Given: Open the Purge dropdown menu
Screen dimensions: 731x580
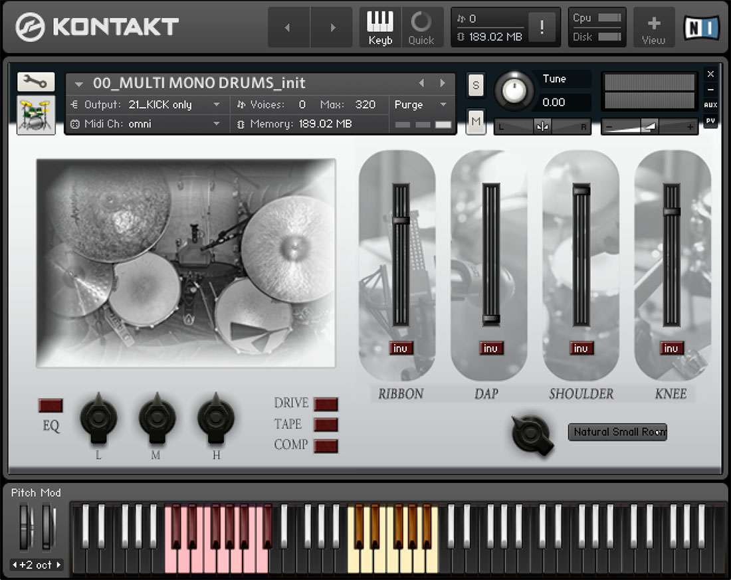Looking at the screenshot, I should [421, 104].
